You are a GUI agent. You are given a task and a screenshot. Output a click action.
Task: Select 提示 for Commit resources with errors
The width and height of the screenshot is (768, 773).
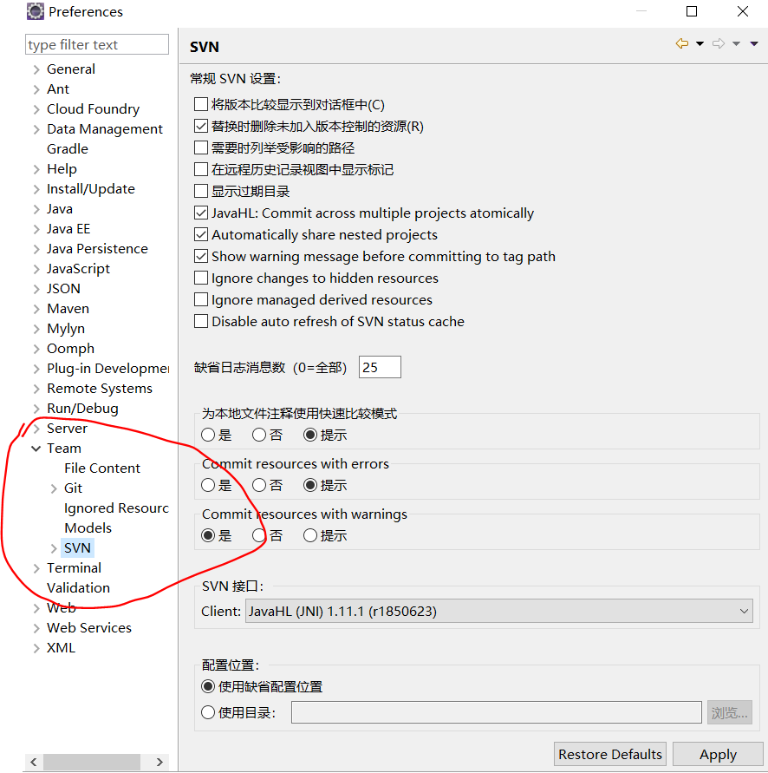pos(310,485)
